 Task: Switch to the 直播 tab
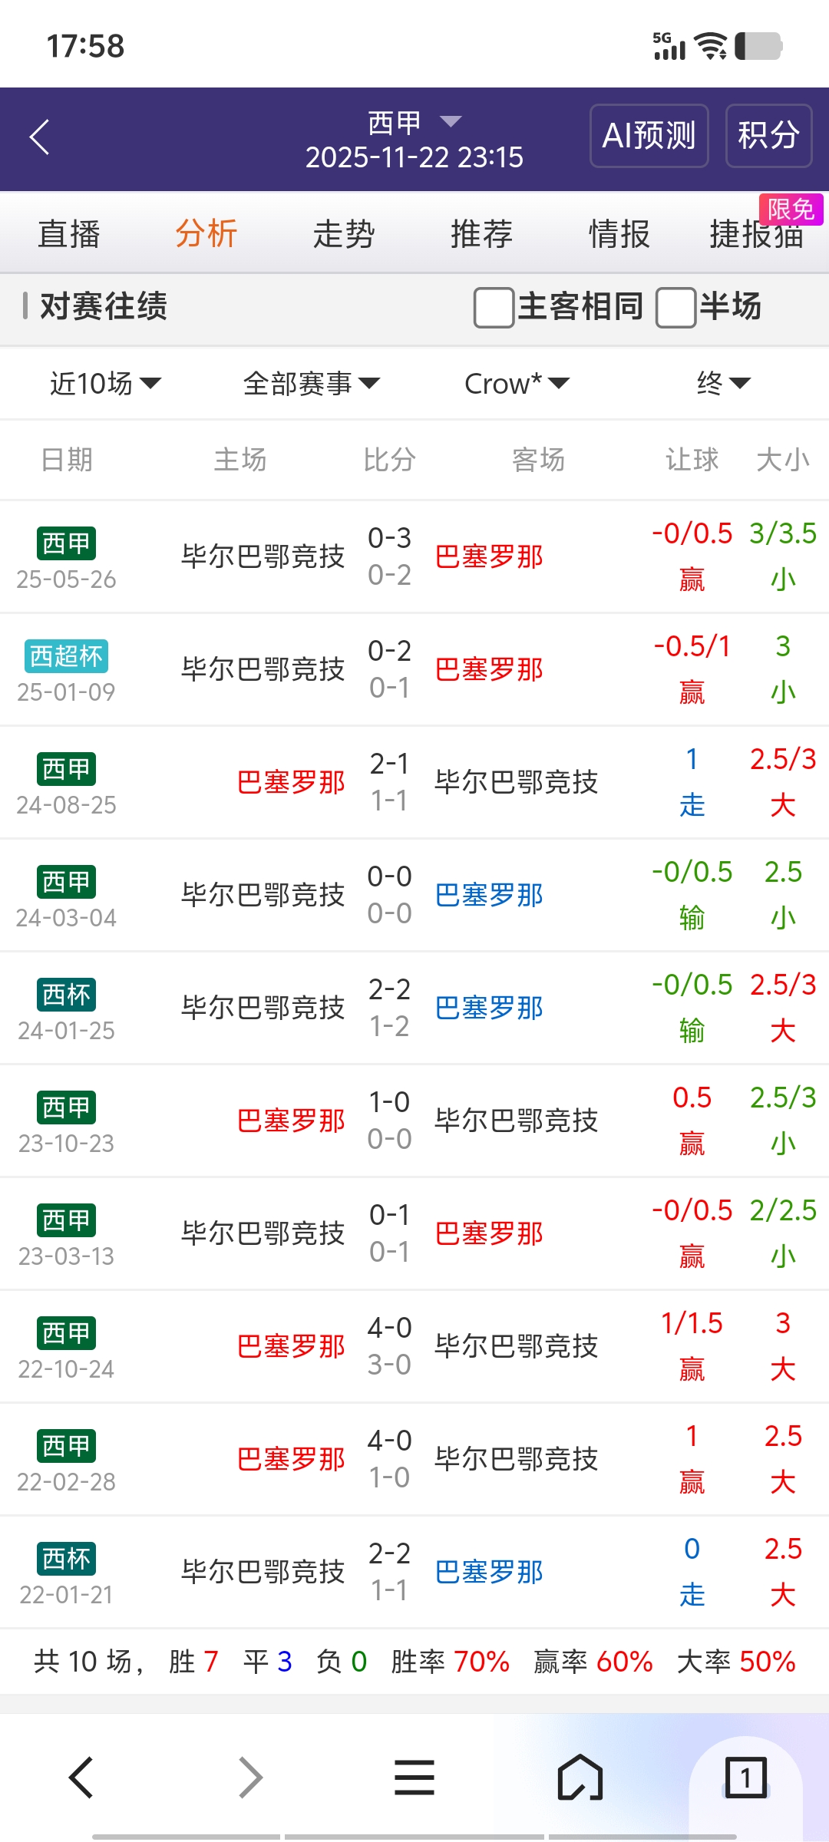click(x=69, y=234)
